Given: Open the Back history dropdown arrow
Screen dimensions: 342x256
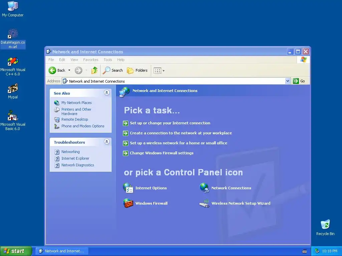Looking at the screenshot, I should [x=69, y=70].
